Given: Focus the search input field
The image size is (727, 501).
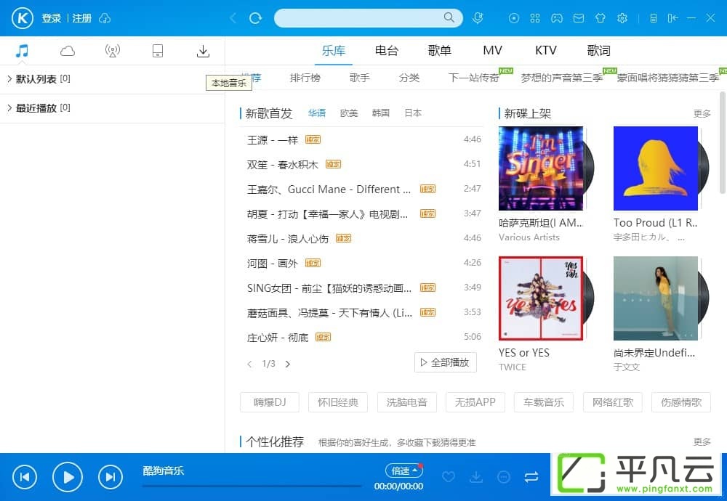Looking at the screenshot, I should click(359, 18).
